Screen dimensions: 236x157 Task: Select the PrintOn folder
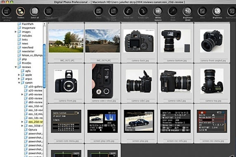24,63
